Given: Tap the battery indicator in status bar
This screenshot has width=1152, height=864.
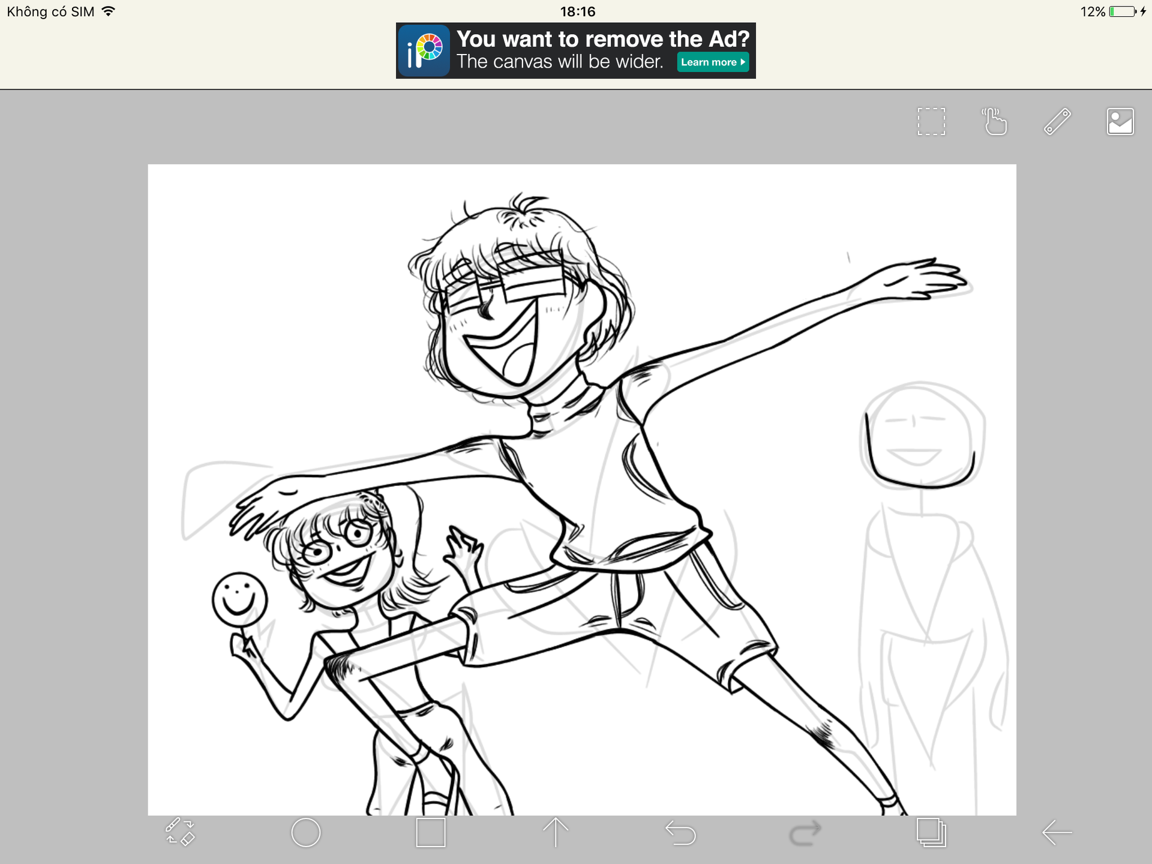Looking at the screenshot, I should [1121, 11].
